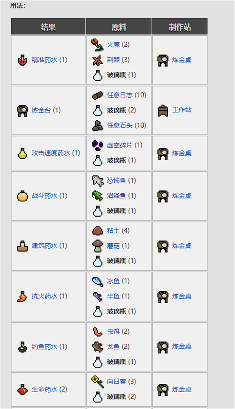Image resolution: width=235 pixels, height=409 pixels.
Task: Click the 冰鱼 blue fish icon
Action: tap(98, 281)
